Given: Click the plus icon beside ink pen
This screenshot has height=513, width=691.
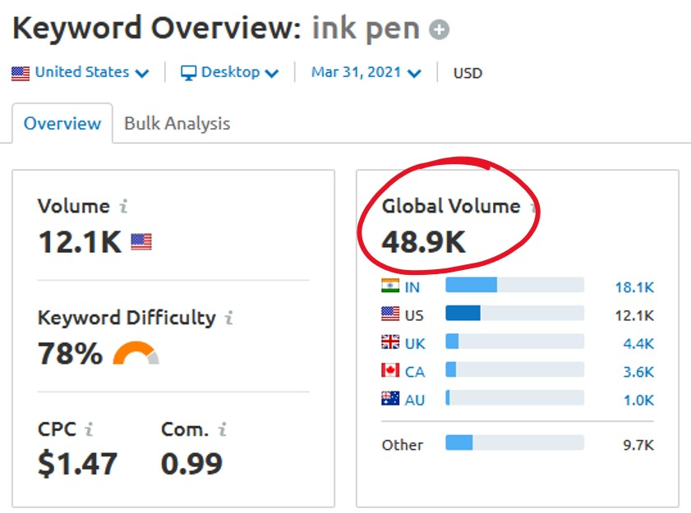Looking at the screenshot, I should point(439,30).
